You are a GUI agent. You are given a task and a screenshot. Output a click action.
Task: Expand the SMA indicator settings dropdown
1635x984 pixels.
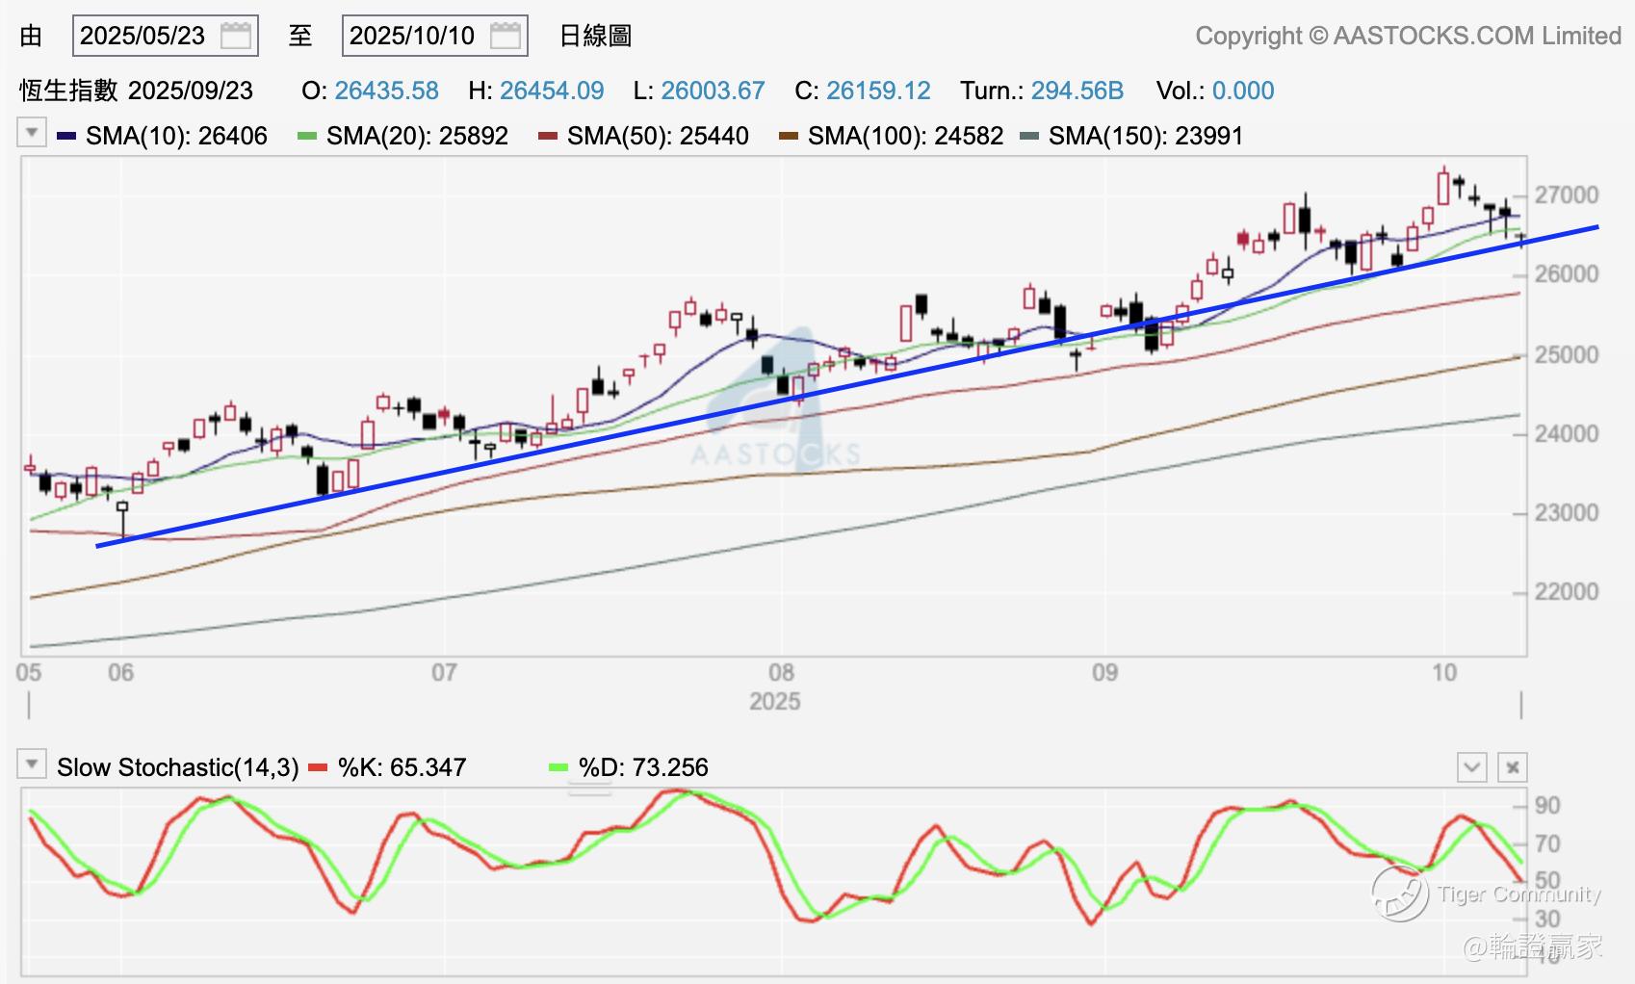pos(32,132)
